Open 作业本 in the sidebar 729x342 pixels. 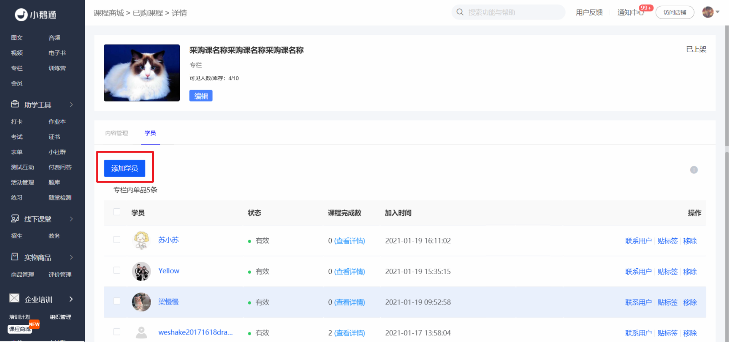[x=57, y=121]
